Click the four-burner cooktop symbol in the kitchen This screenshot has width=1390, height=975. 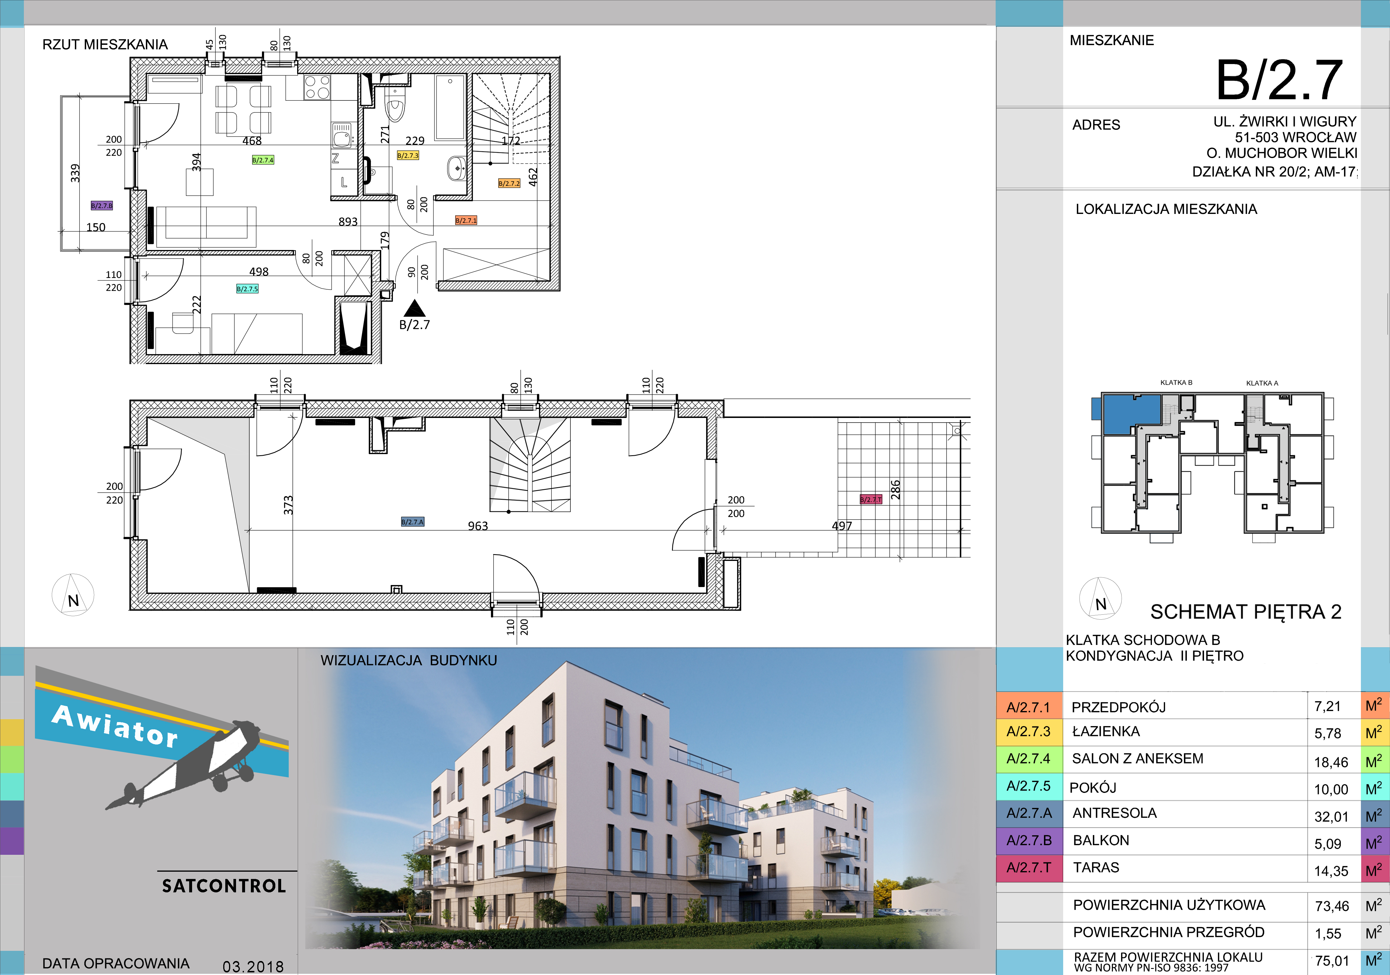tap(317, 87)
